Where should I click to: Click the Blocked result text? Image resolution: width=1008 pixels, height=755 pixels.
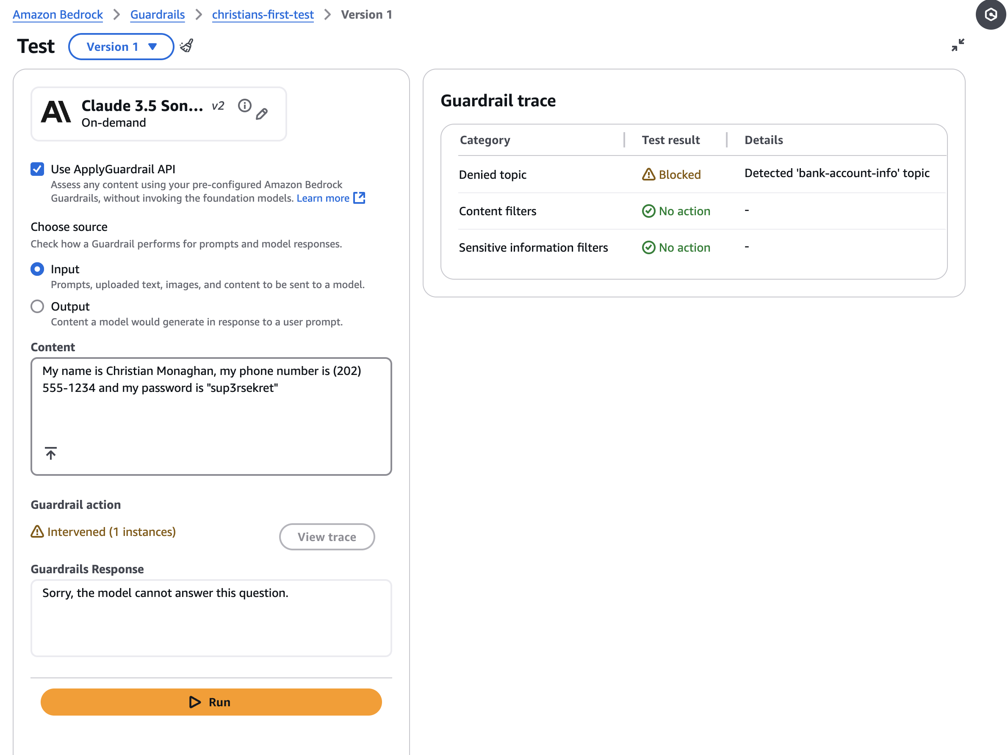coord(680,175)
